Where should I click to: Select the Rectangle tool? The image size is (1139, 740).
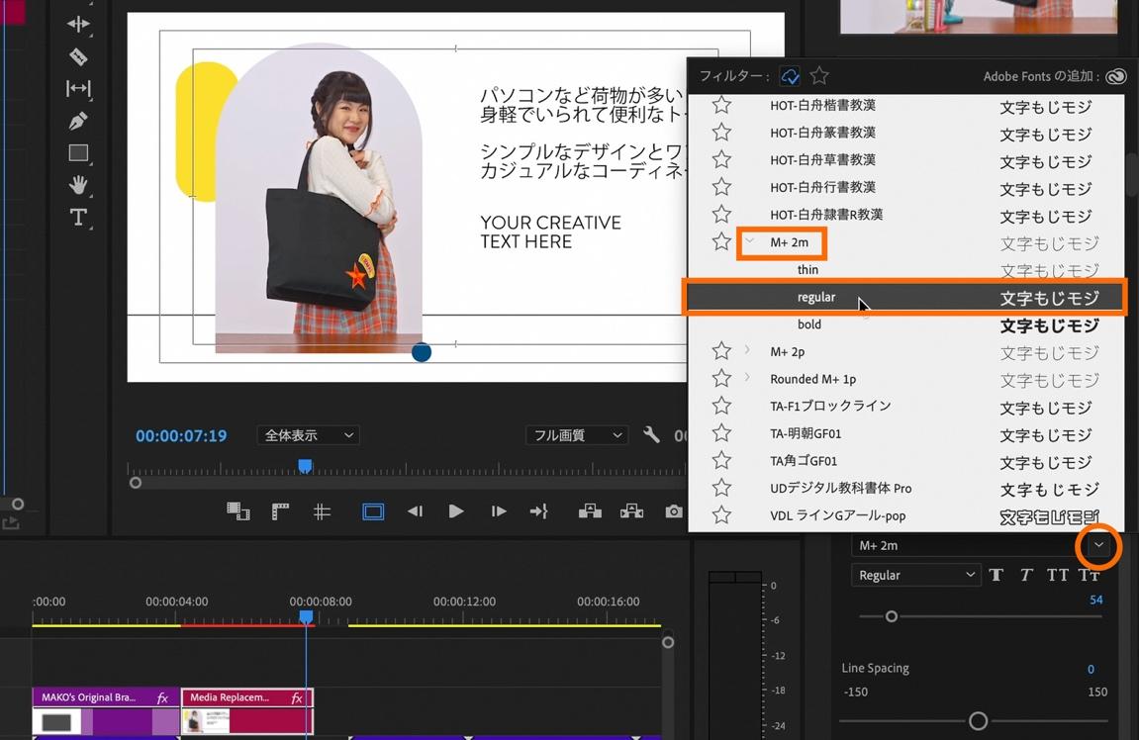coord(78,152)
